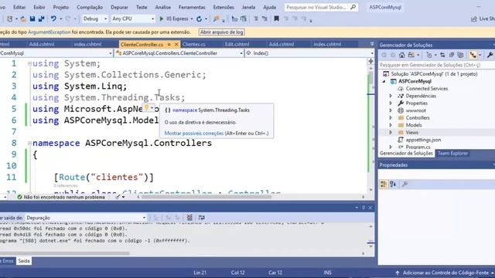
Task: Click the lightbulb quick actions icon
Action: tap(146, 108)
